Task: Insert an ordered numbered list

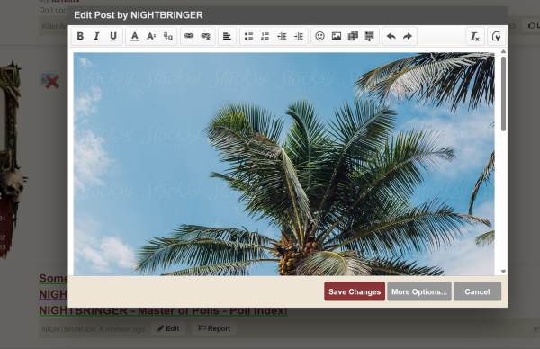Action: 265,36
